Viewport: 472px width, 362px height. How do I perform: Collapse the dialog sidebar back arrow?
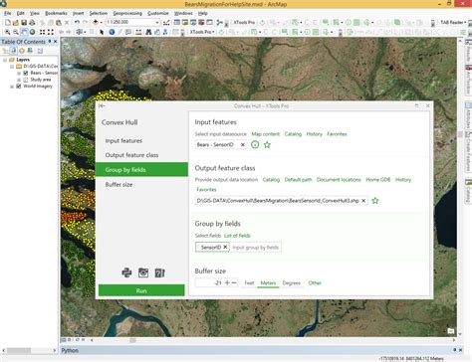pyautogui.click(x=102, y=105)
